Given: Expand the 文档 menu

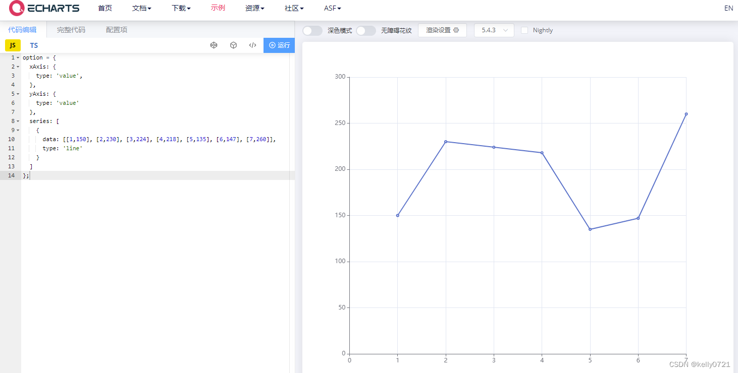Looking at the screenshot, I should point(142,8).
